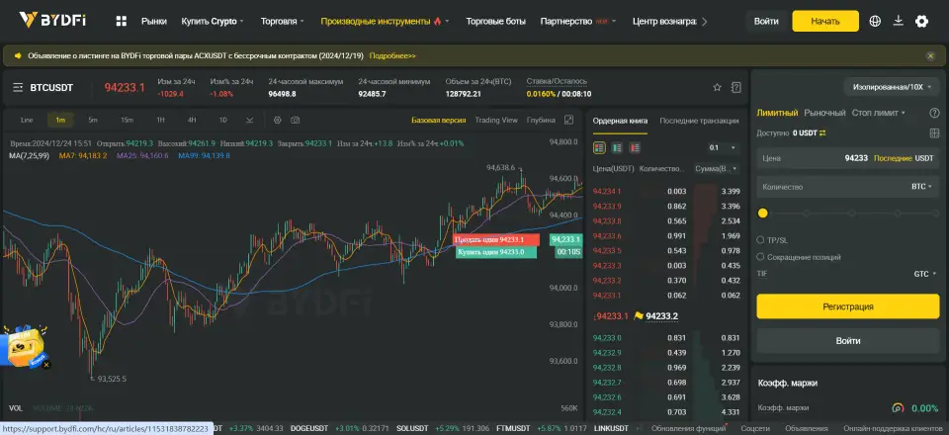The image size is (949, 435).
Task: Select the 1H chart interval
Action: [160, 120]
